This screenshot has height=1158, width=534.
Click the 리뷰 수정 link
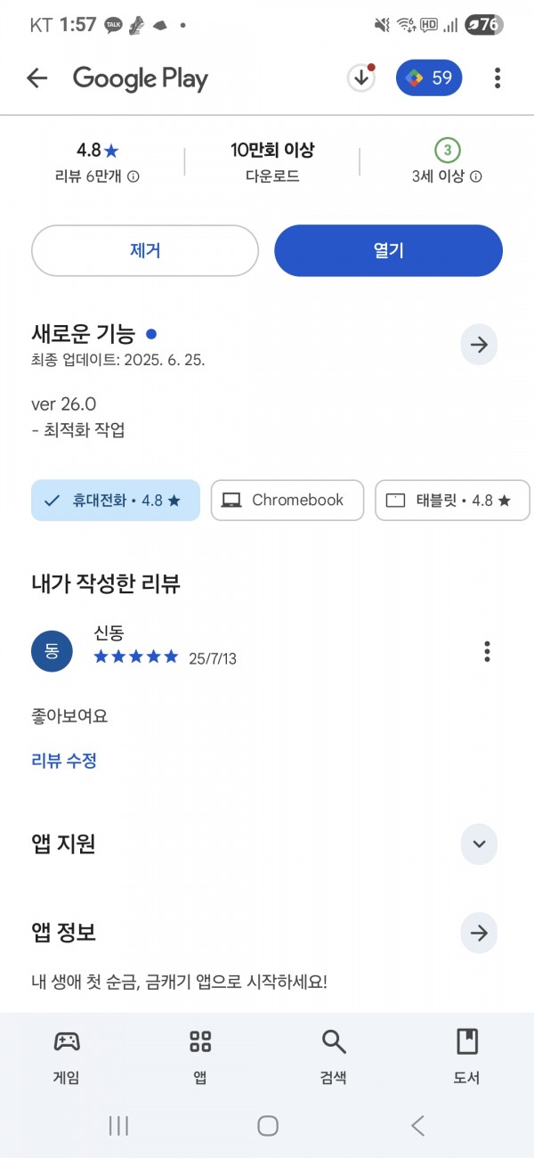pos(64,761)
